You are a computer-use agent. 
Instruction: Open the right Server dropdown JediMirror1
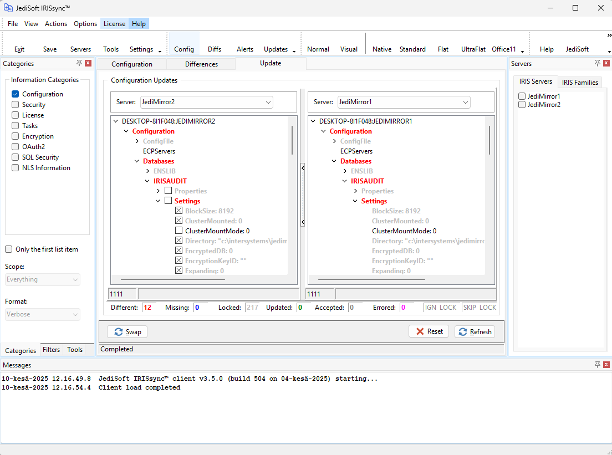[x=404, y=102]
